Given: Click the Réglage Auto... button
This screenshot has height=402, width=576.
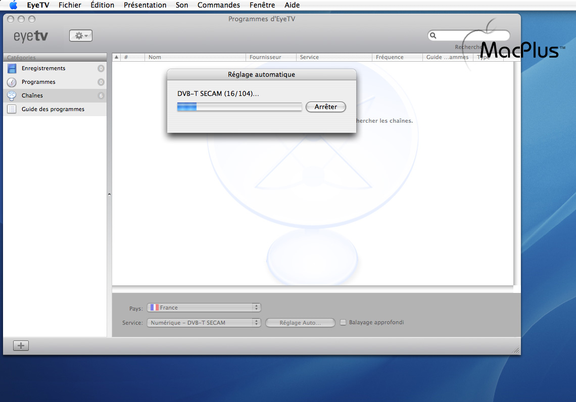Looking at the screenshot, I should pyautogui.click(x=300, y=323).
